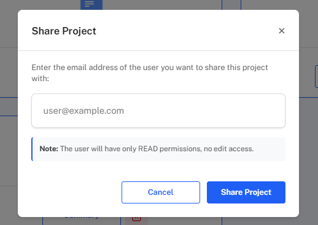Viewport: 318px width, 225px height.
Task: Click the Cancel button
Action: click(x=161, y=192)
